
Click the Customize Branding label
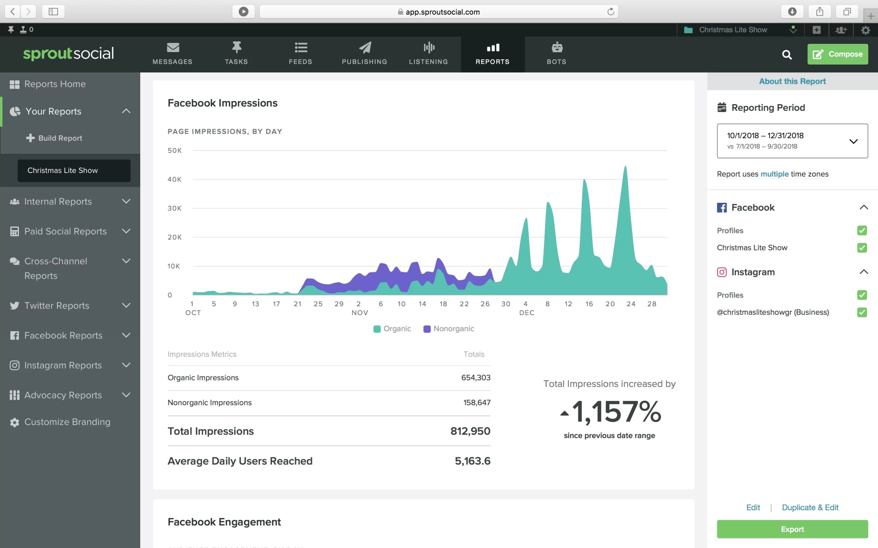pyautogui.click(x=67, y=422)
